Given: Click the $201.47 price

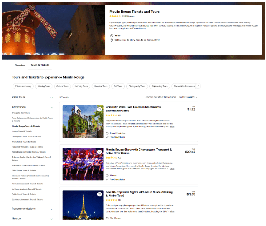Looking at the screenshot, I should pos(190,152).
